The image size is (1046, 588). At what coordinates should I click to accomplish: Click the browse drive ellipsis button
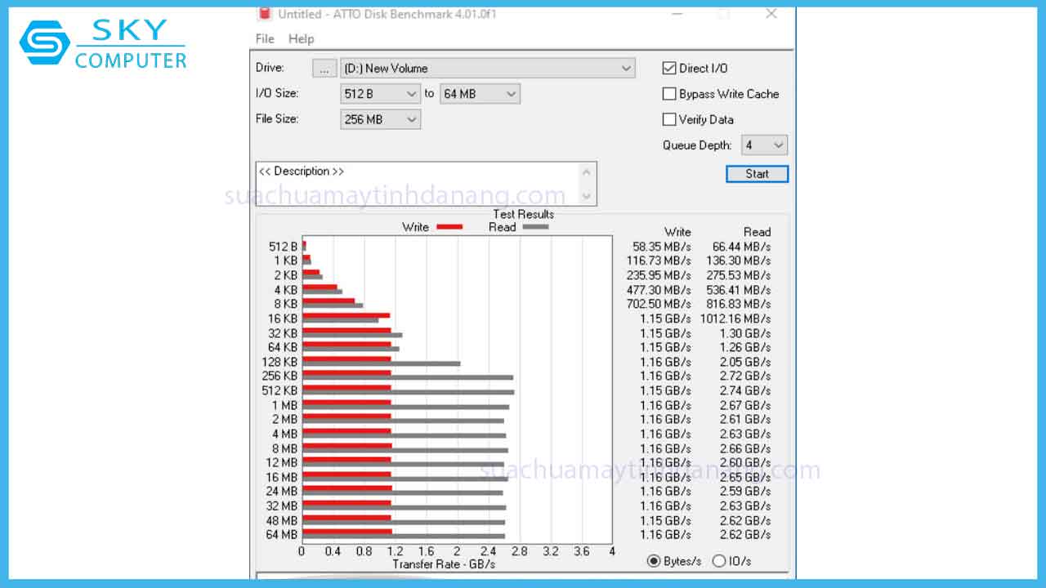click(324, 69)
